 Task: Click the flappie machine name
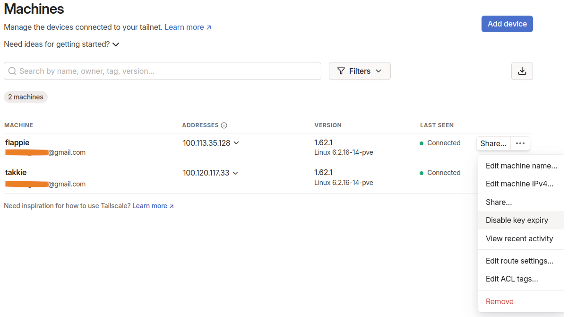[17, 142]
